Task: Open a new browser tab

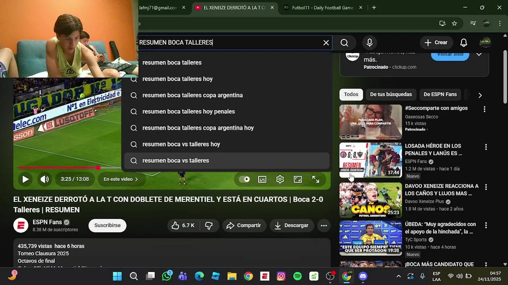Action: 374,8
